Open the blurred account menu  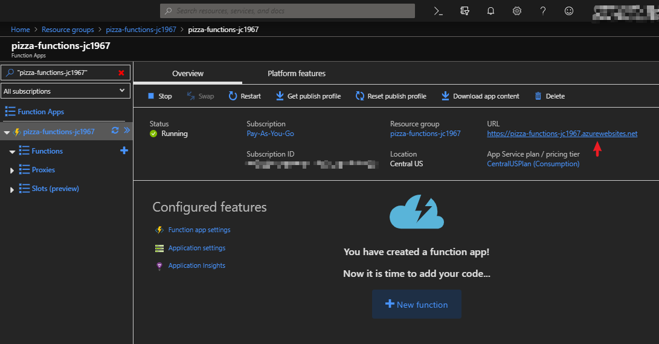pos(625,13)
